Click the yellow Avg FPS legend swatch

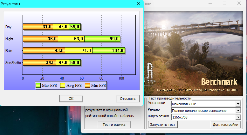point(63,85)
